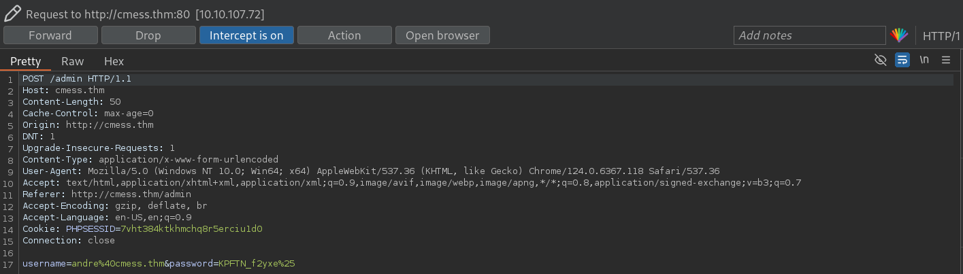Screen dimensions: 963x274
Task: Click the Add notes field
Action: click(809, 35)
